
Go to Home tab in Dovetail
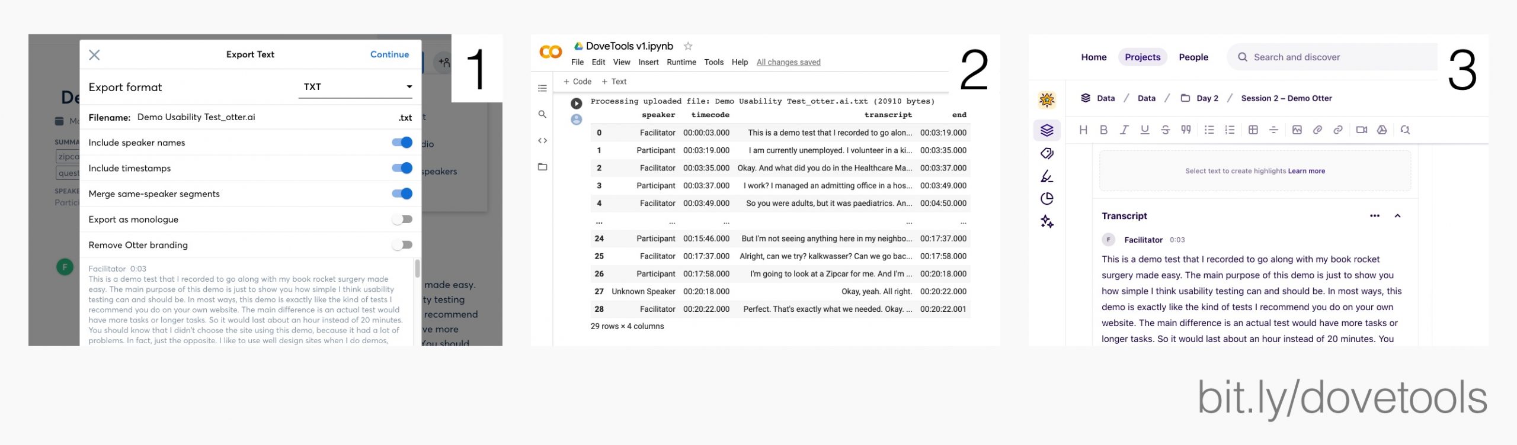[1093, 57]
